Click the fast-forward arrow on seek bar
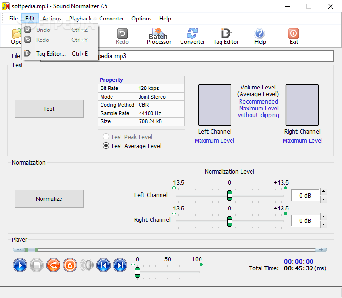Image resolution: width=342 pixels, height=298 pixels. 321,250
